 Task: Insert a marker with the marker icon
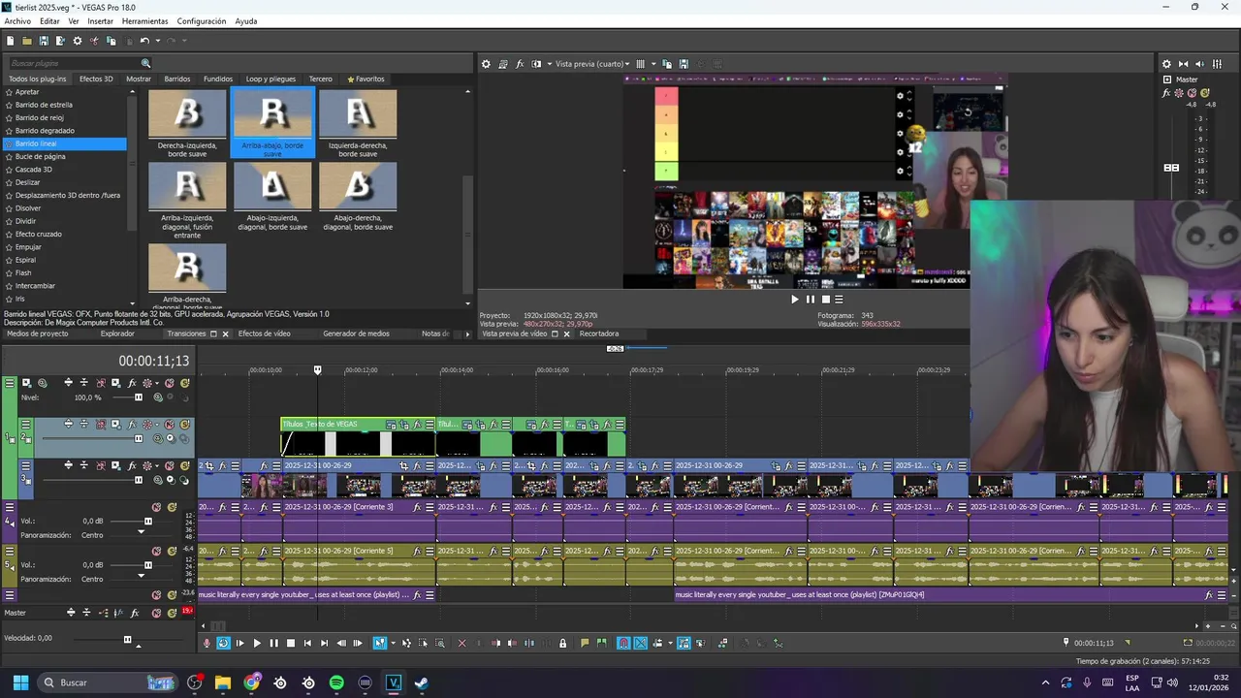[585, 643]
